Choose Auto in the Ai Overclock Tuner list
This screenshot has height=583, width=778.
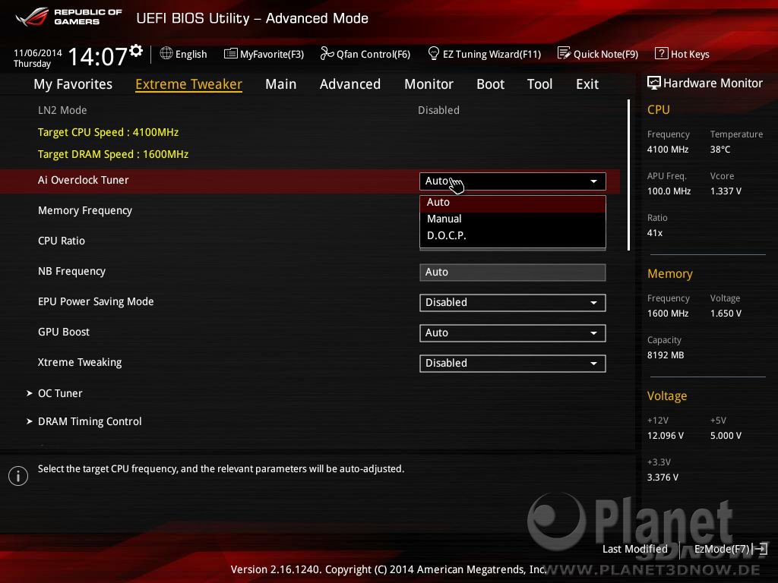[x=513, y=202]
